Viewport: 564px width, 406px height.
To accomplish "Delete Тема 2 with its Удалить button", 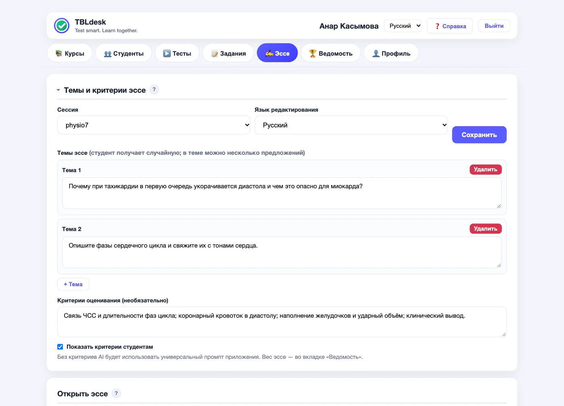I will (x=485, y=229).
